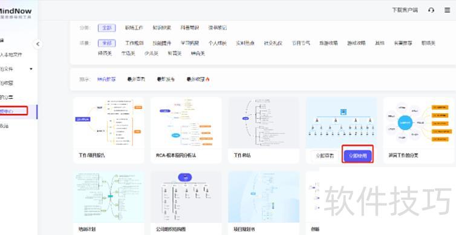Open the 项目规划书 template thumbnail
Viewport: 456px width, 235px height.
pyautogui.click(x=264, y=197)
